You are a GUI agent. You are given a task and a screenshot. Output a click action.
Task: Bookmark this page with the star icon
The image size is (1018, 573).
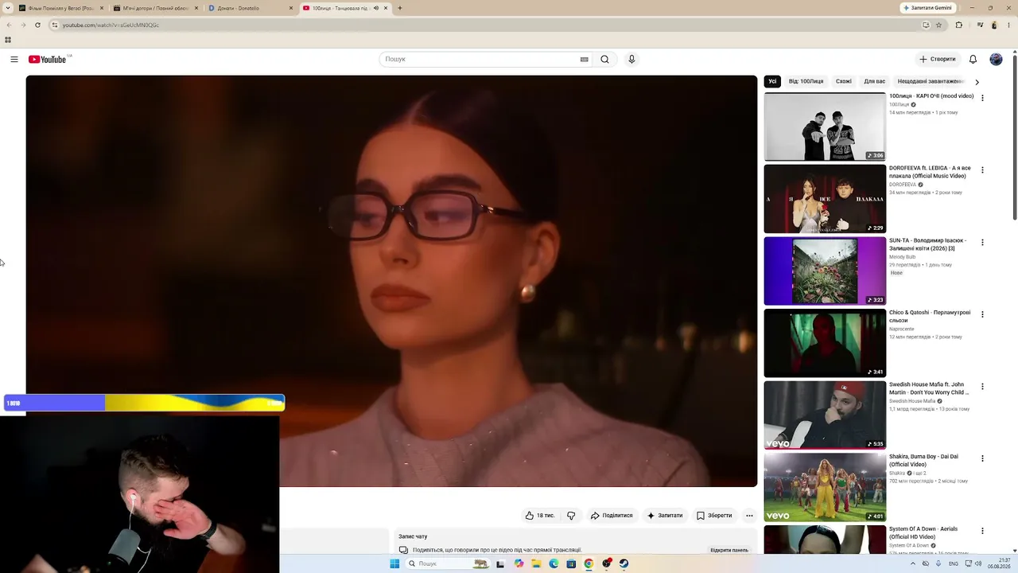click(938, 25)
